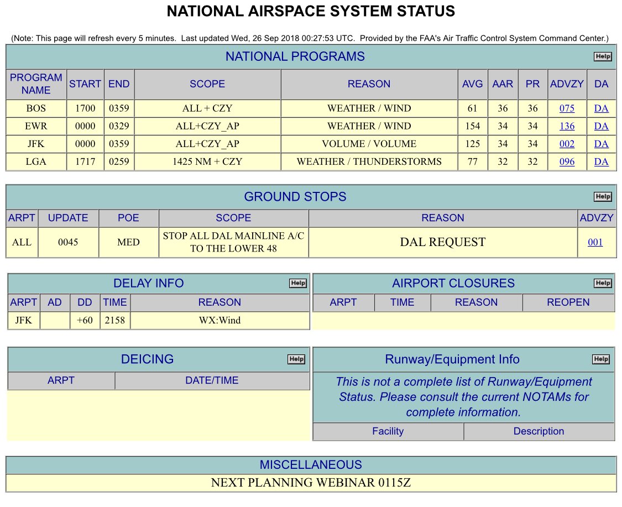
Task: Click the delay time 2158
Action: [x=114, y=320]
